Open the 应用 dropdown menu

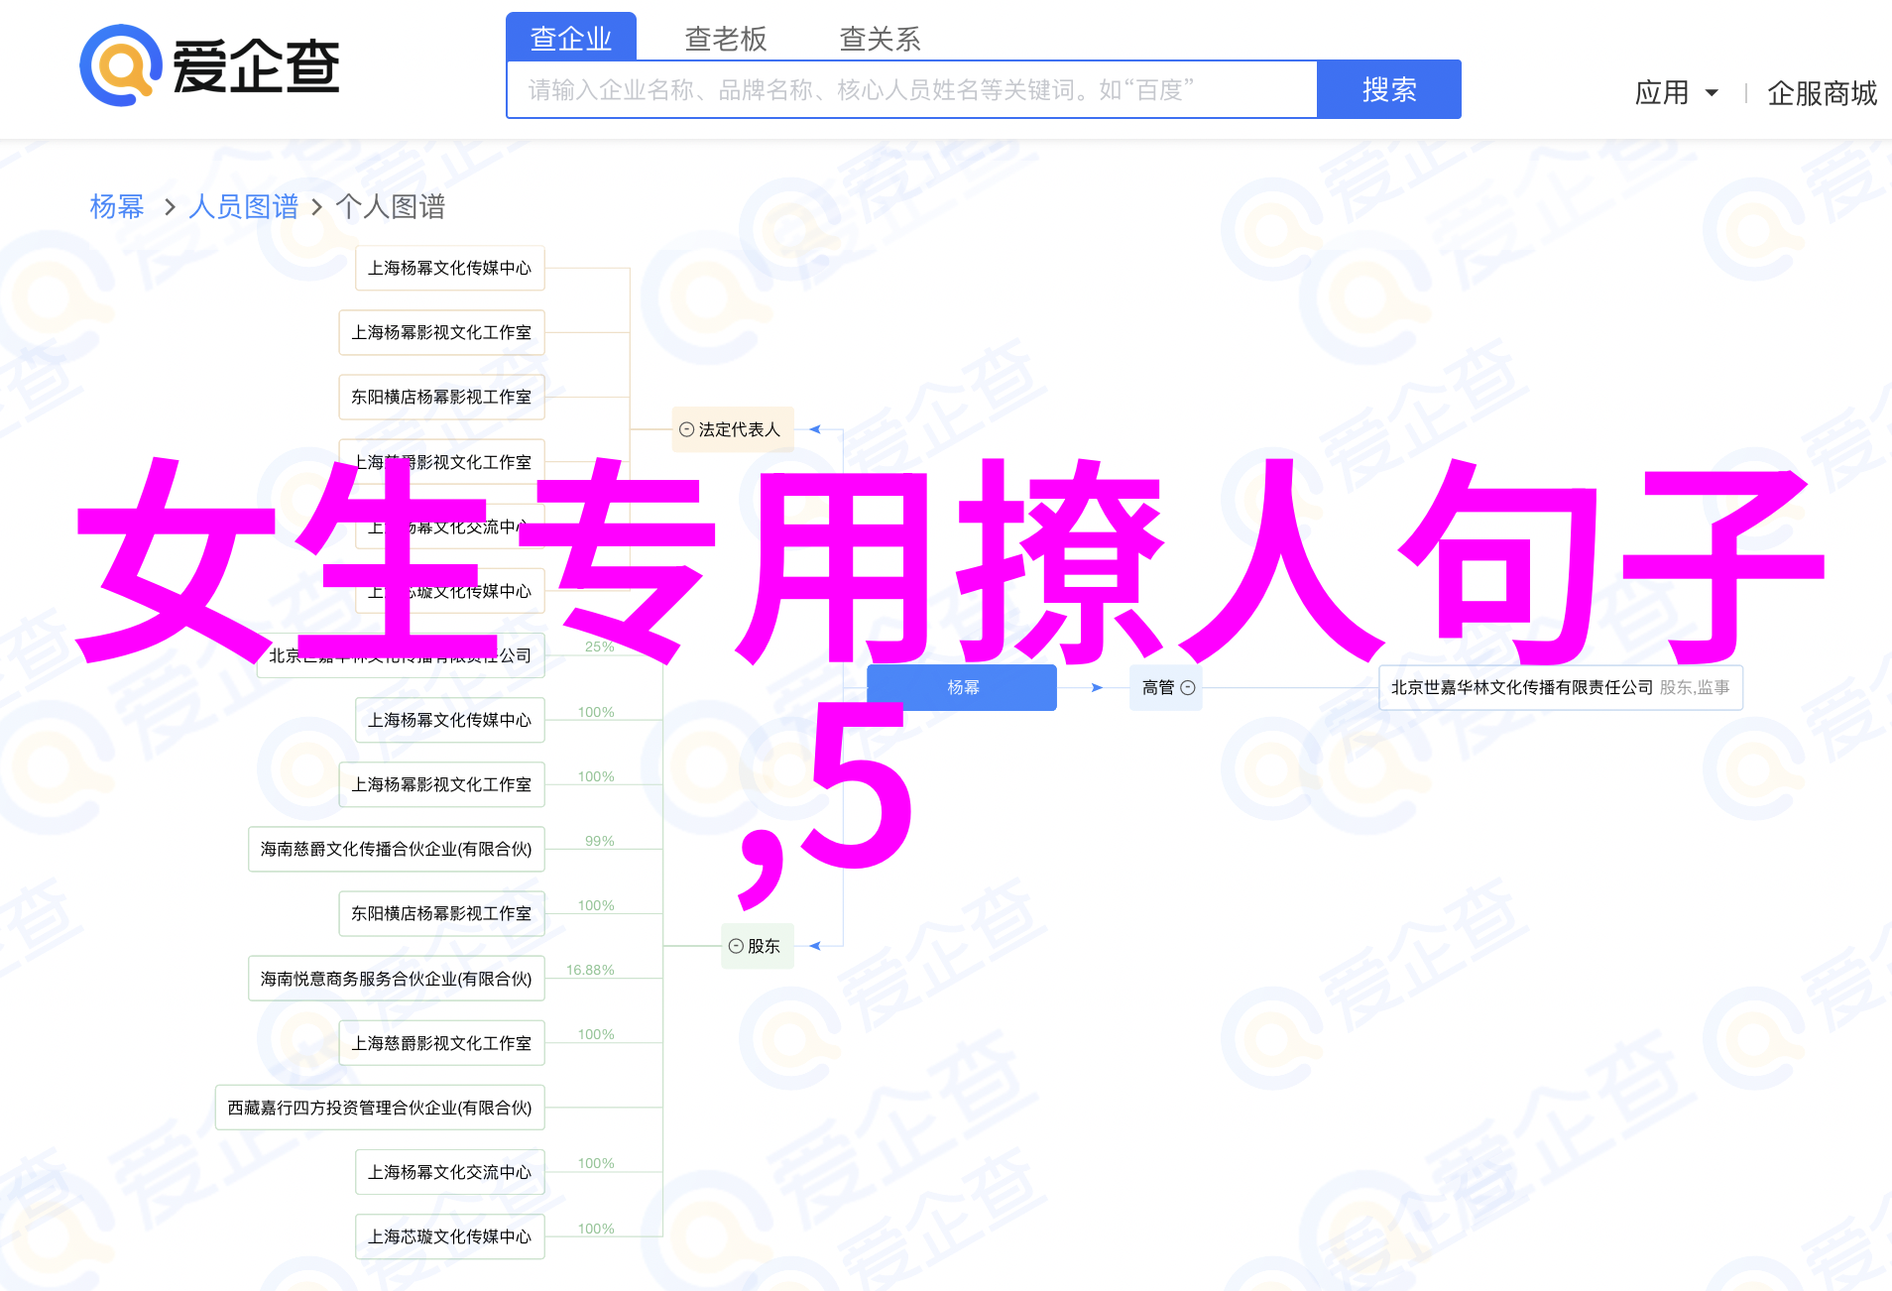tap(1676, 93)
